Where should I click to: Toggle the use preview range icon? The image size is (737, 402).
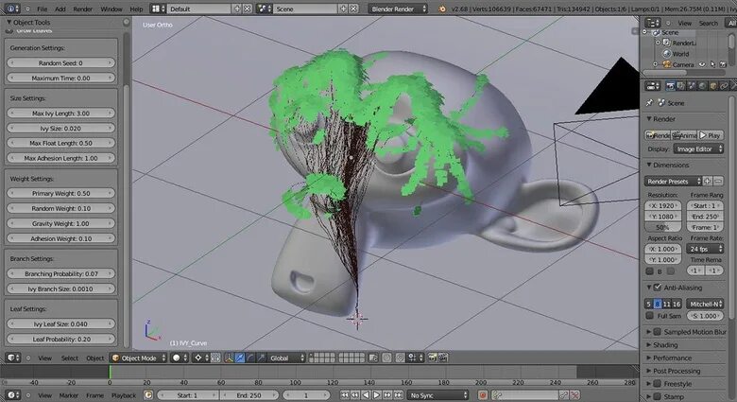point(148,395)
